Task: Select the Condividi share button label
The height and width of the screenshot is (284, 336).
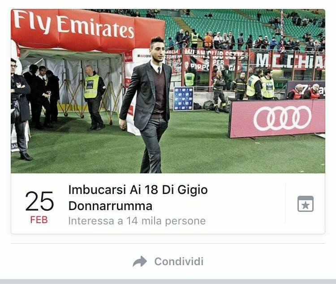Action: point(179,262)
